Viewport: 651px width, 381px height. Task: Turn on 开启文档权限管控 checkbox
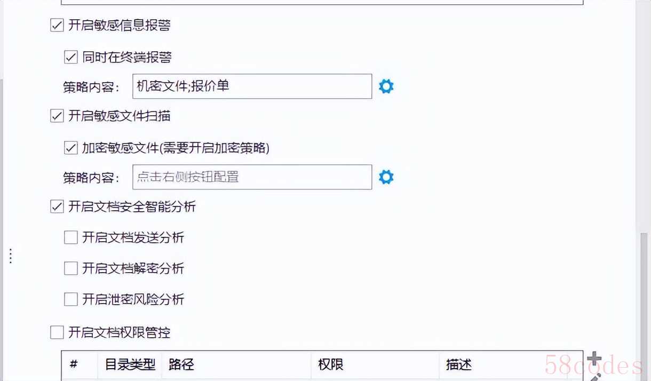pyautogui.click(x=57, y=332)
